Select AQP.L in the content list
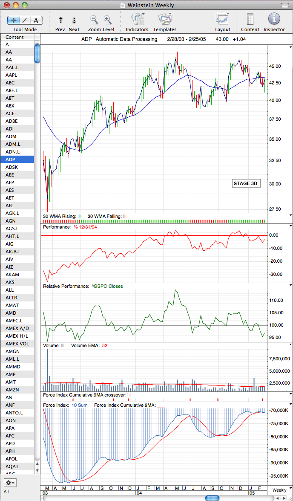Viewport: 293px width, 501px height. point(17,466)
